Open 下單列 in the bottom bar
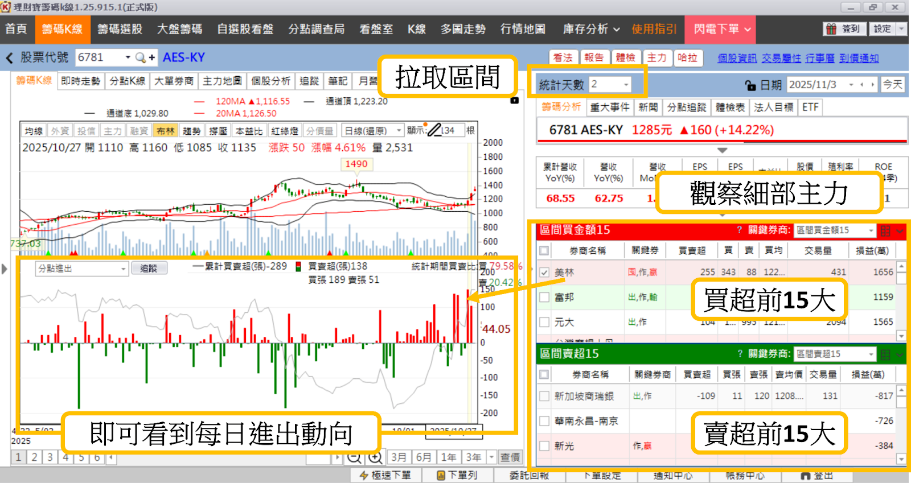 pos(457,475)
